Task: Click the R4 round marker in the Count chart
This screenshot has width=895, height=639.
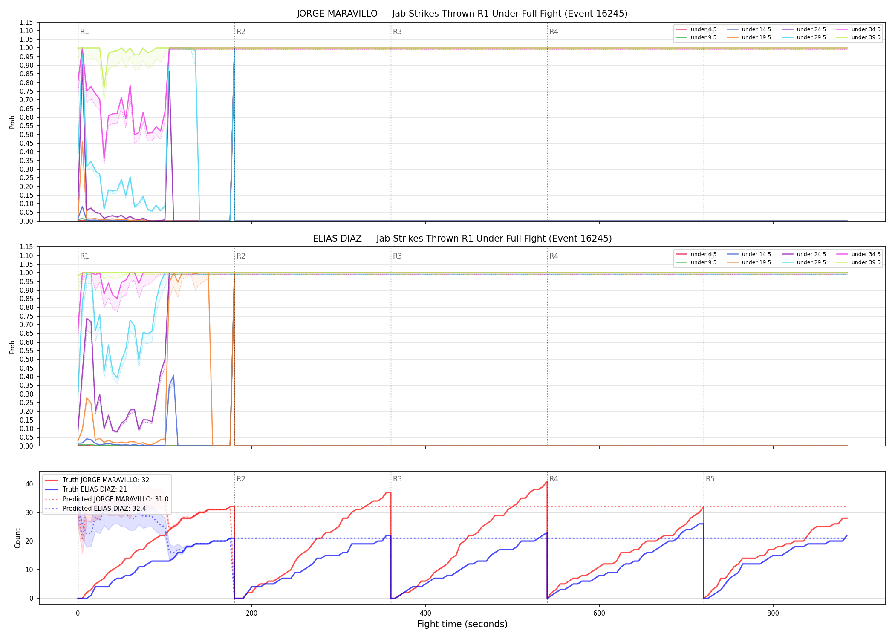Action: tap(554, 479)
